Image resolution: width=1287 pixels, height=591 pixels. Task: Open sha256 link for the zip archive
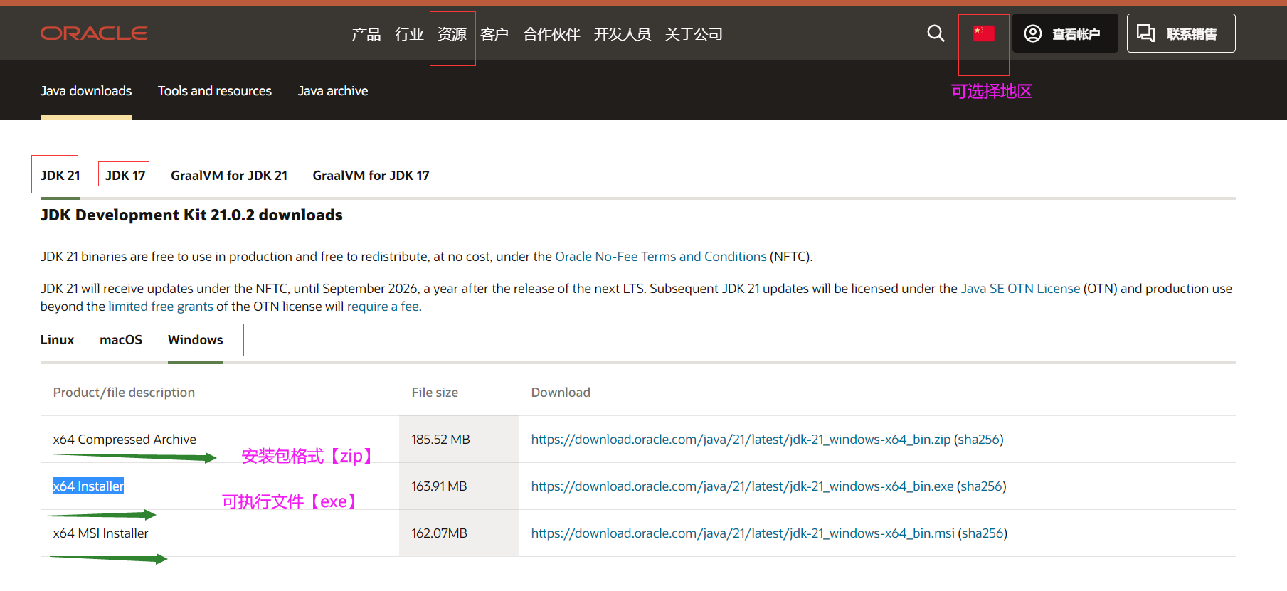979,440
